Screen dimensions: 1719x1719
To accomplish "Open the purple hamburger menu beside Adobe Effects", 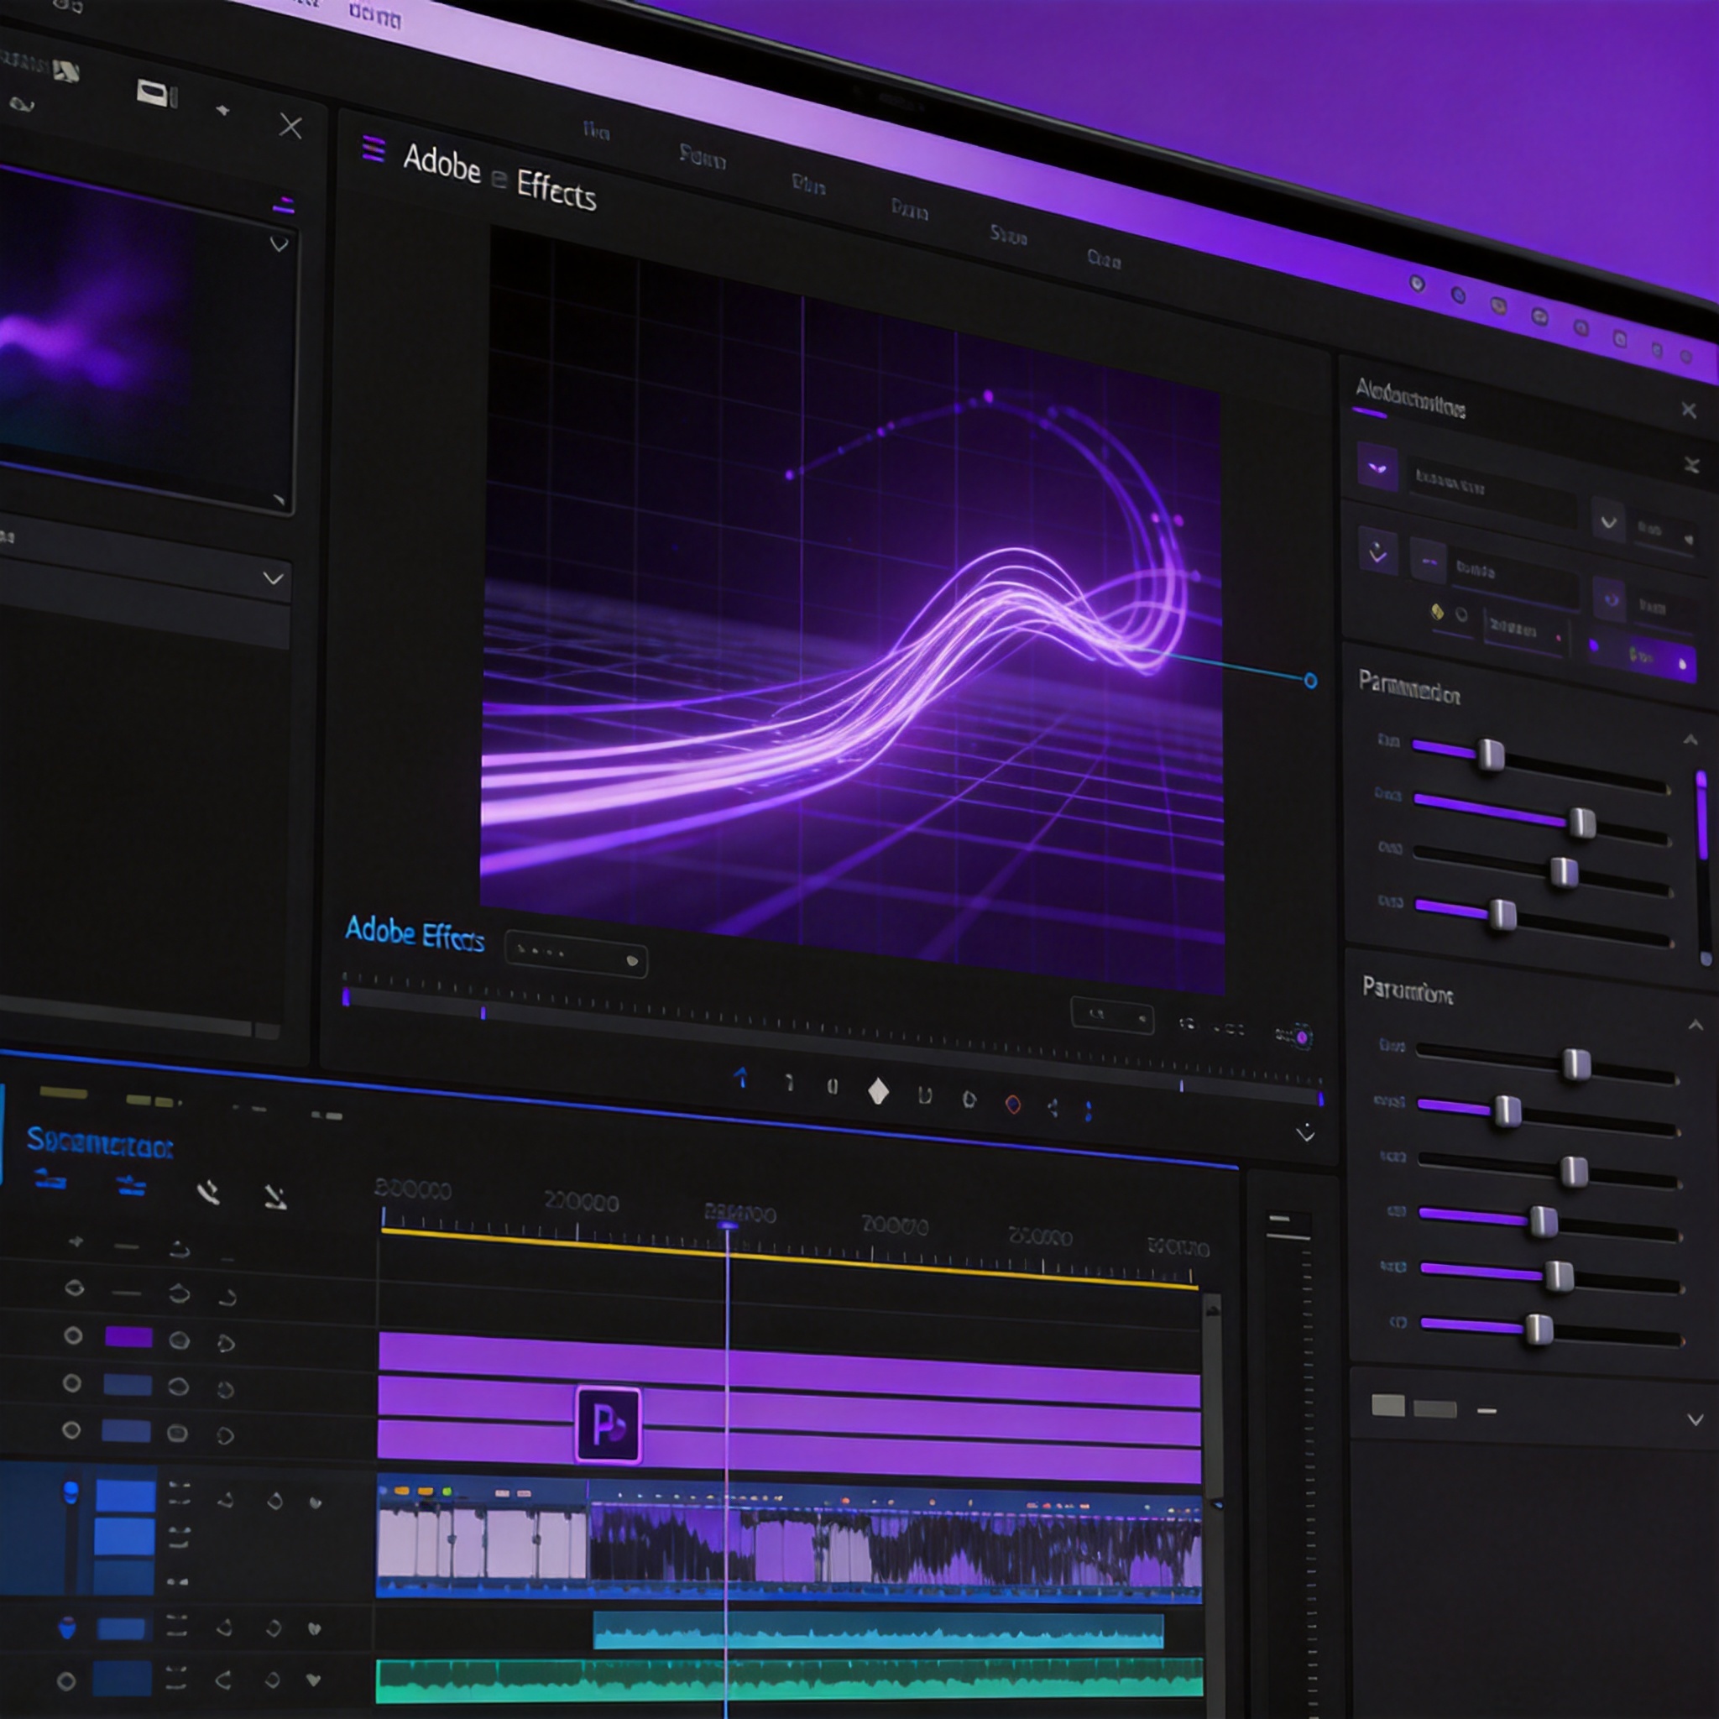I will tap(374, 149).
